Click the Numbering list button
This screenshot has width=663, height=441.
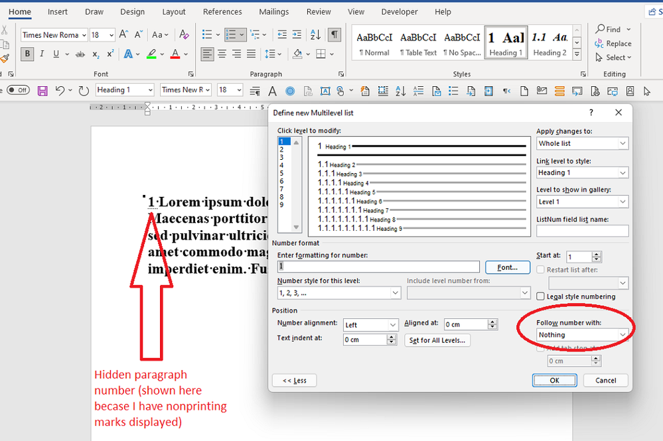(x=230, y=34)
